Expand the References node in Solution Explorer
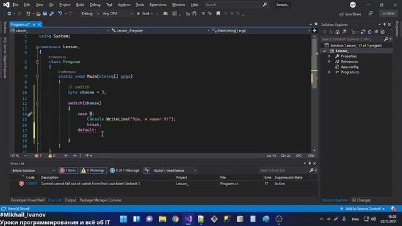Image resolution: width=402 pixels, height=226 pixels. 329,62
